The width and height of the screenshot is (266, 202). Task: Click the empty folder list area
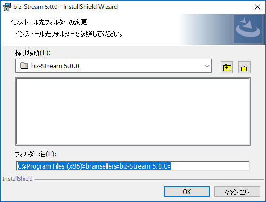133,111
